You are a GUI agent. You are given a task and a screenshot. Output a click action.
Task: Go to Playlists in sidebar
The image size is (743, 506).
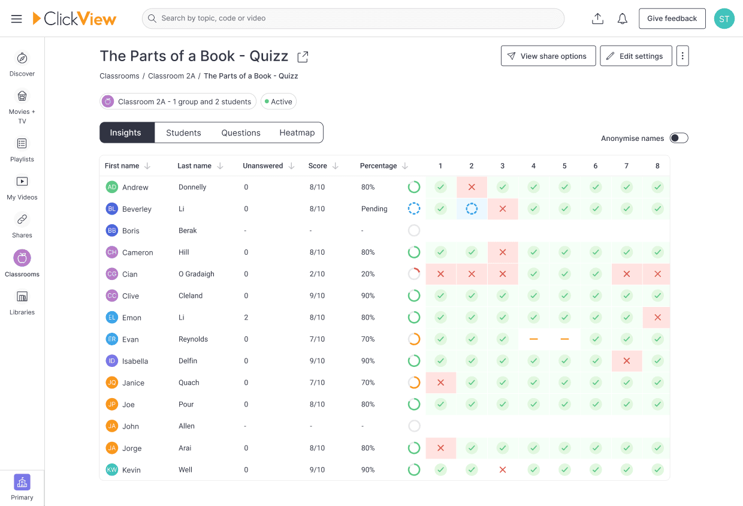pyautogui.click(x=22, y=149)
